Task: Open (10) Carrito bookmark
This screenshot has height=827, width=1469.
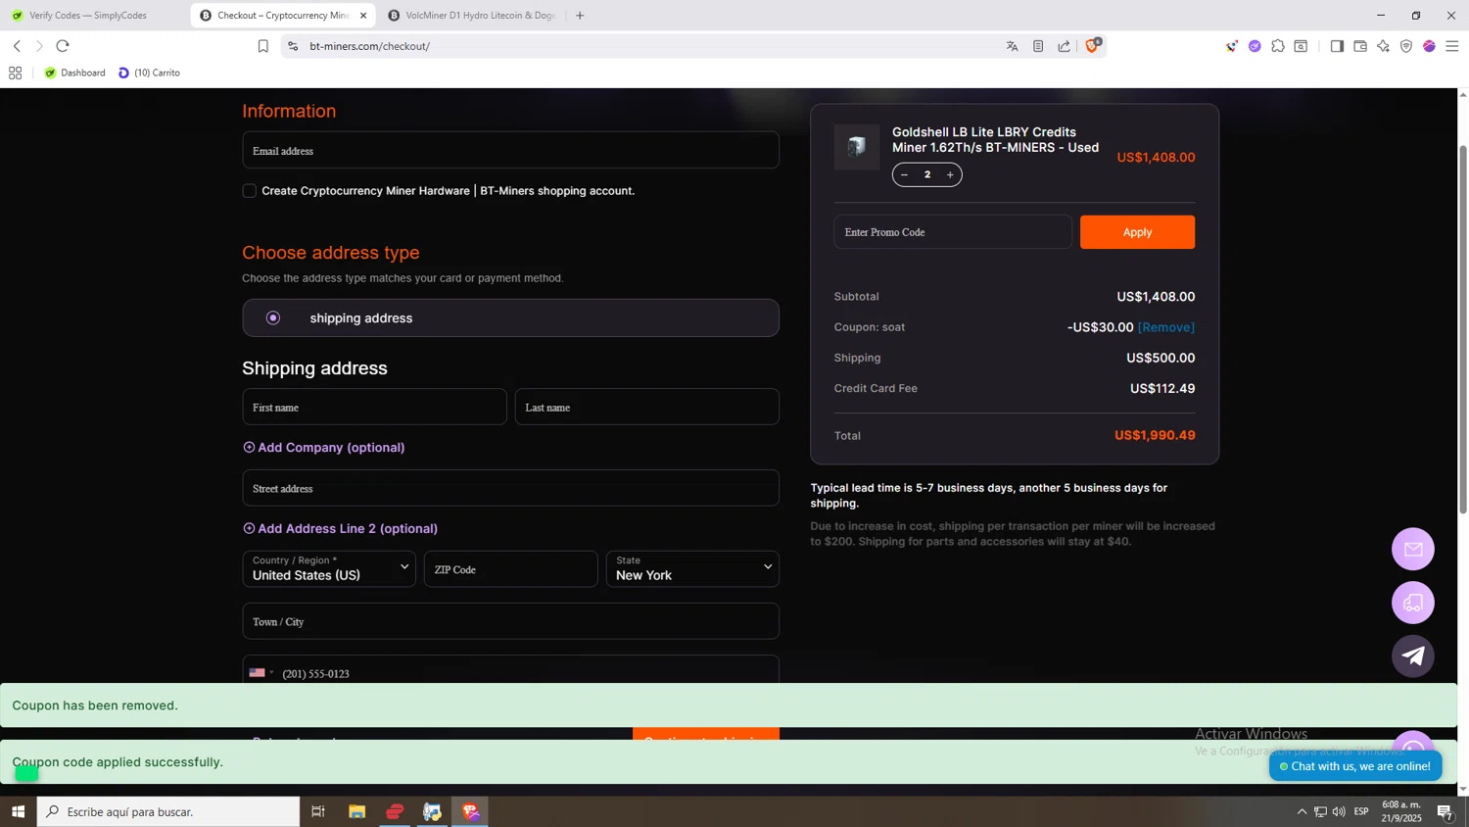Action: 149,73
